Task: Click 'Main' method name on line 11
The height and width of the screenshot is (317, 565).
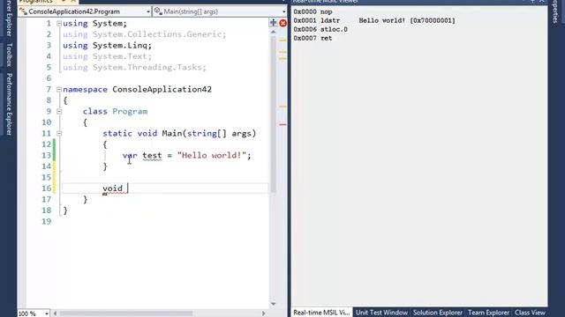Action: point(172,133)
